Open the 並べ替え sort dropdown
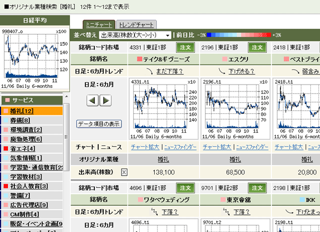The height and width of the screenshot is (232, 320). click(x=135, y=35)
